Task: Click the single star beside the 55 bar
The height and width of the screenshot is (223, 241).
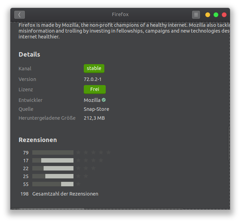Action: (78, 184)
